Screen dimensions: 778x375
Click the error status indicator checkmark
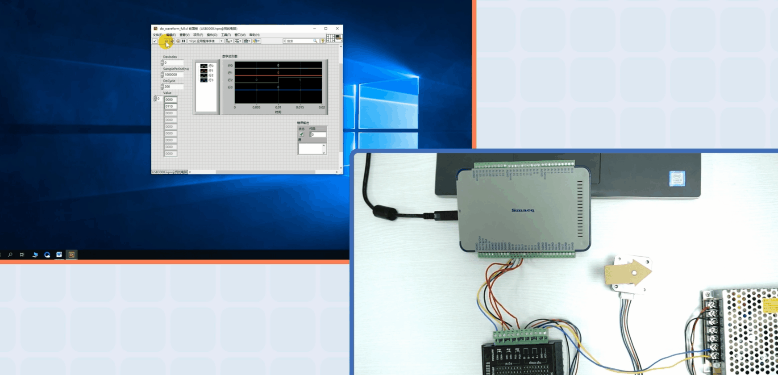pyautogui.click(x=302, y=134)
